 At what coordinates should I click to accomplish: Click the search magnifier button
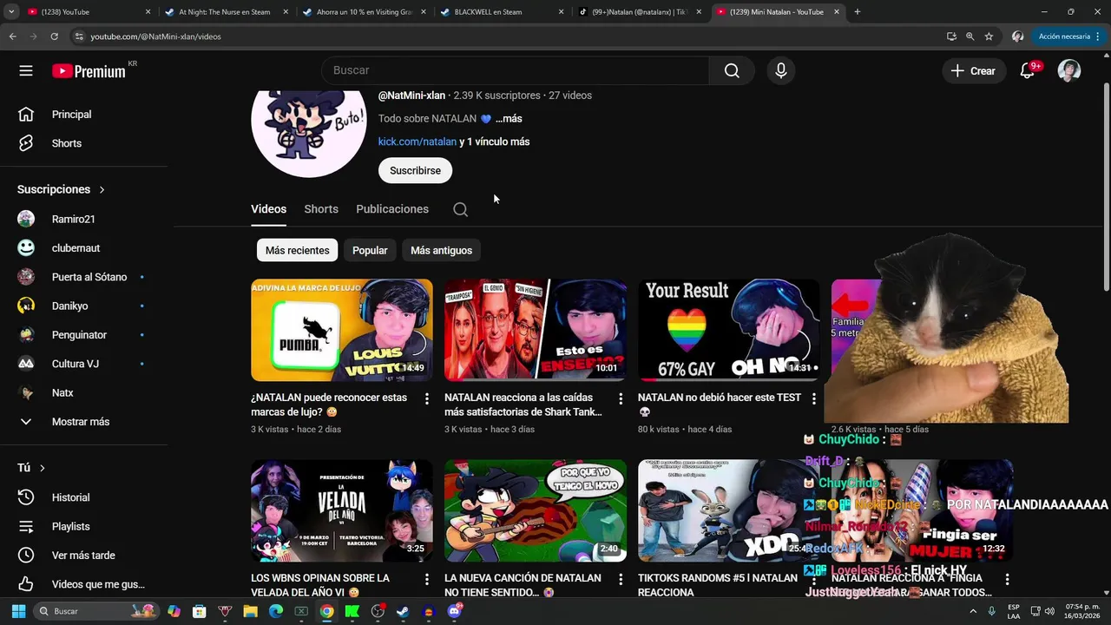point(732,71)
